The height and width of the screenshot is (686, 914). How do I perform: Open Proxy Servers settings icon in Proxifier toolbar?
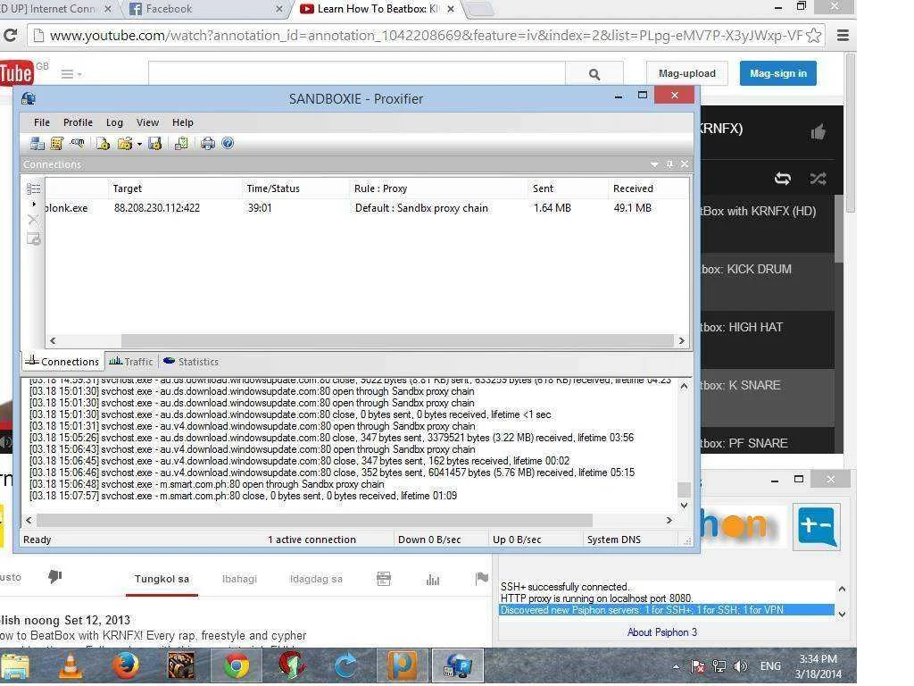[37, 144]
